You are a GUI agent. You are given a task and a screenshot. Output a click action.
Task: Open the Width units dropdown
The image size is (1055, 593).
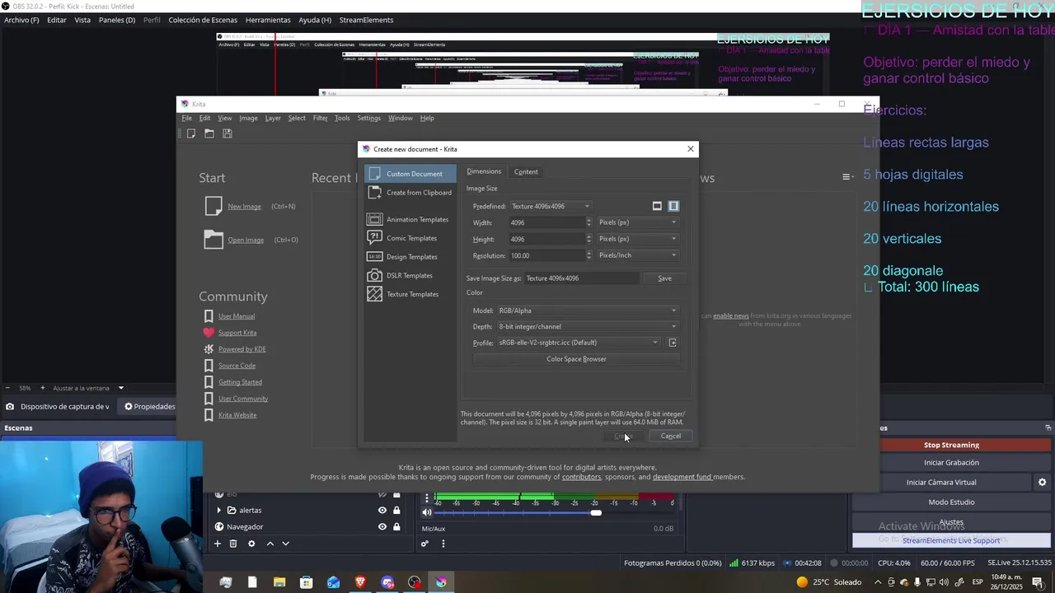(x=638, y=222)
